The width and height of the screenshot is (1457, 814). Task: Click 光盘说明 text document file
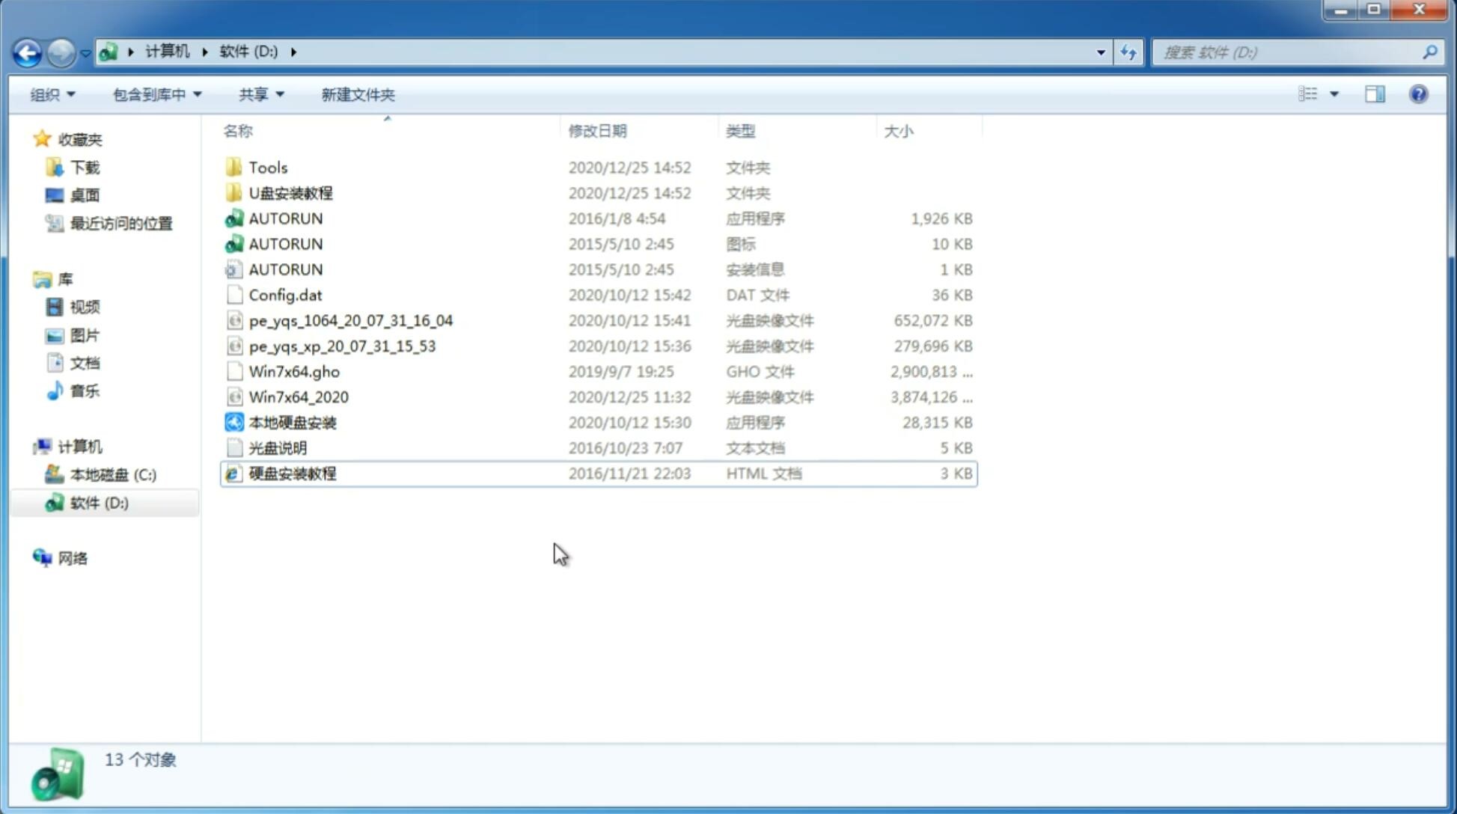(x=277, y=448)
